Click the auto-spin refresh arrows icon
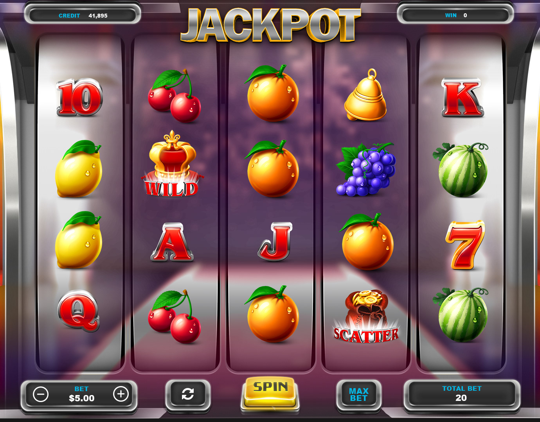540x422 pixels. [x=188, y=394]
